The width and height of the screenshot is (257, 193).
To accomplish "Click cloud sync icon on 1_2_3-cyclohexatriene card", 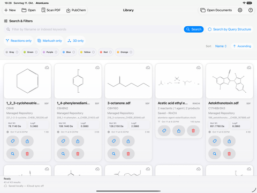I will [47, 68].
